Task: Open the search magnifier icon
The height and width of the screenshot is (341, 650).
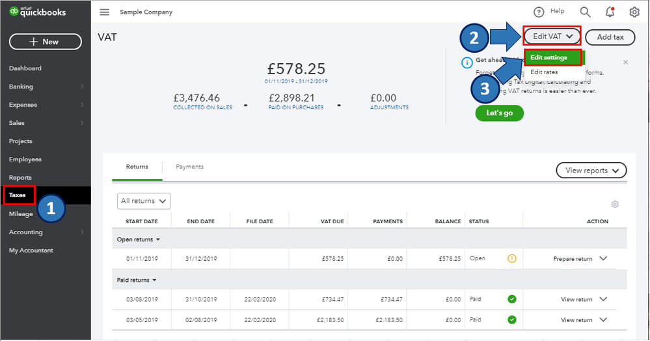Action: click(585, 12)
